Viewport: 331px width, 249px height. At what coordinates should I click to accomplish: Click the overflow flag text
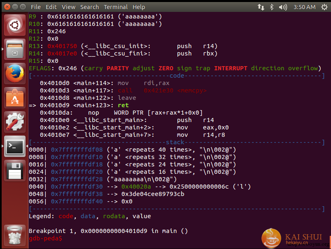pyautogui.click(x=303, y=68)
